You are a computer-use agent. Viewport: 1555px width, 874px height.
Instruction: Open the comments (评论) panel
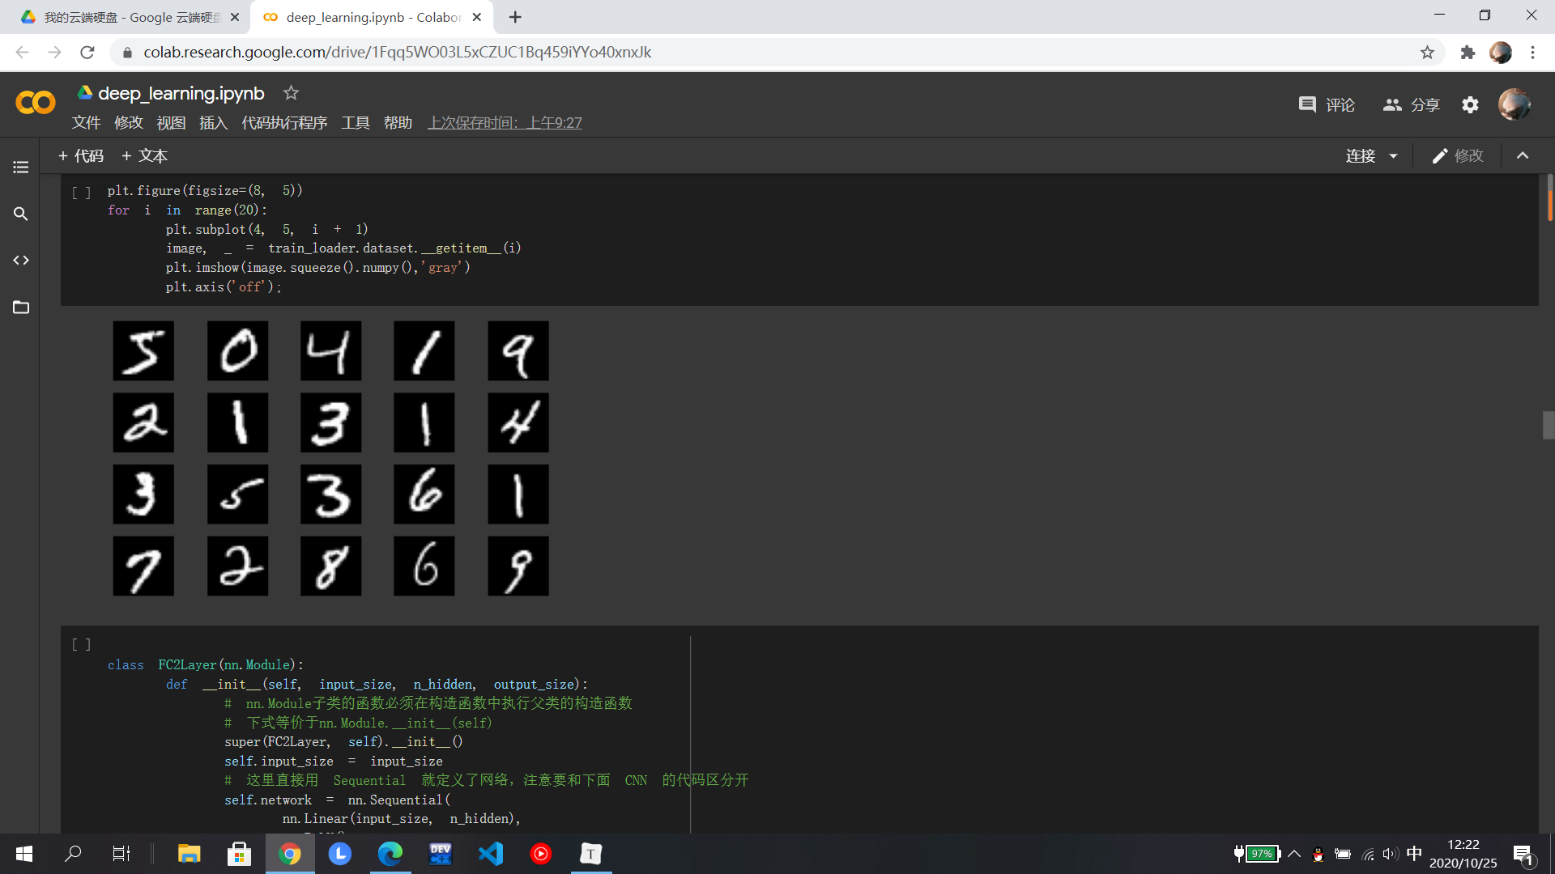pyautogui.click(x=1327, y=105)
